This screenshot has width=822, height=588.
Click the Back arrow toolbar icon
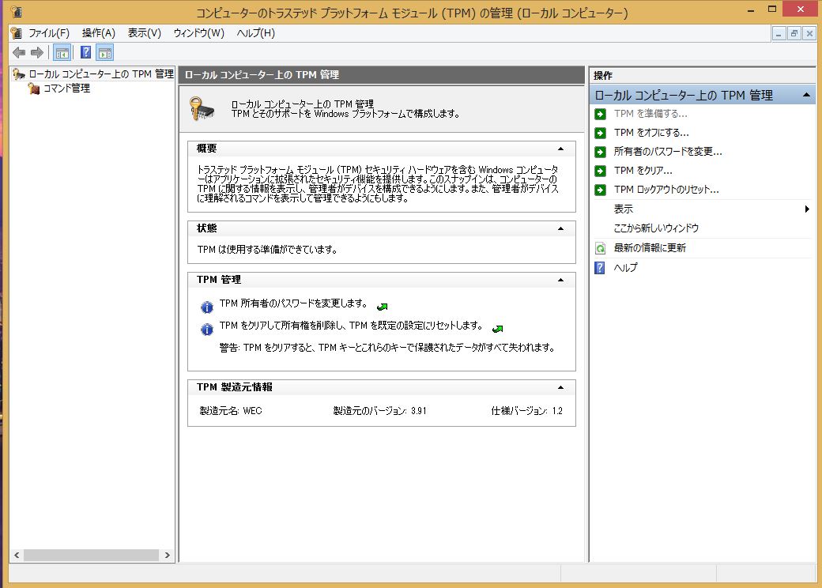click(x=19, y=52)
